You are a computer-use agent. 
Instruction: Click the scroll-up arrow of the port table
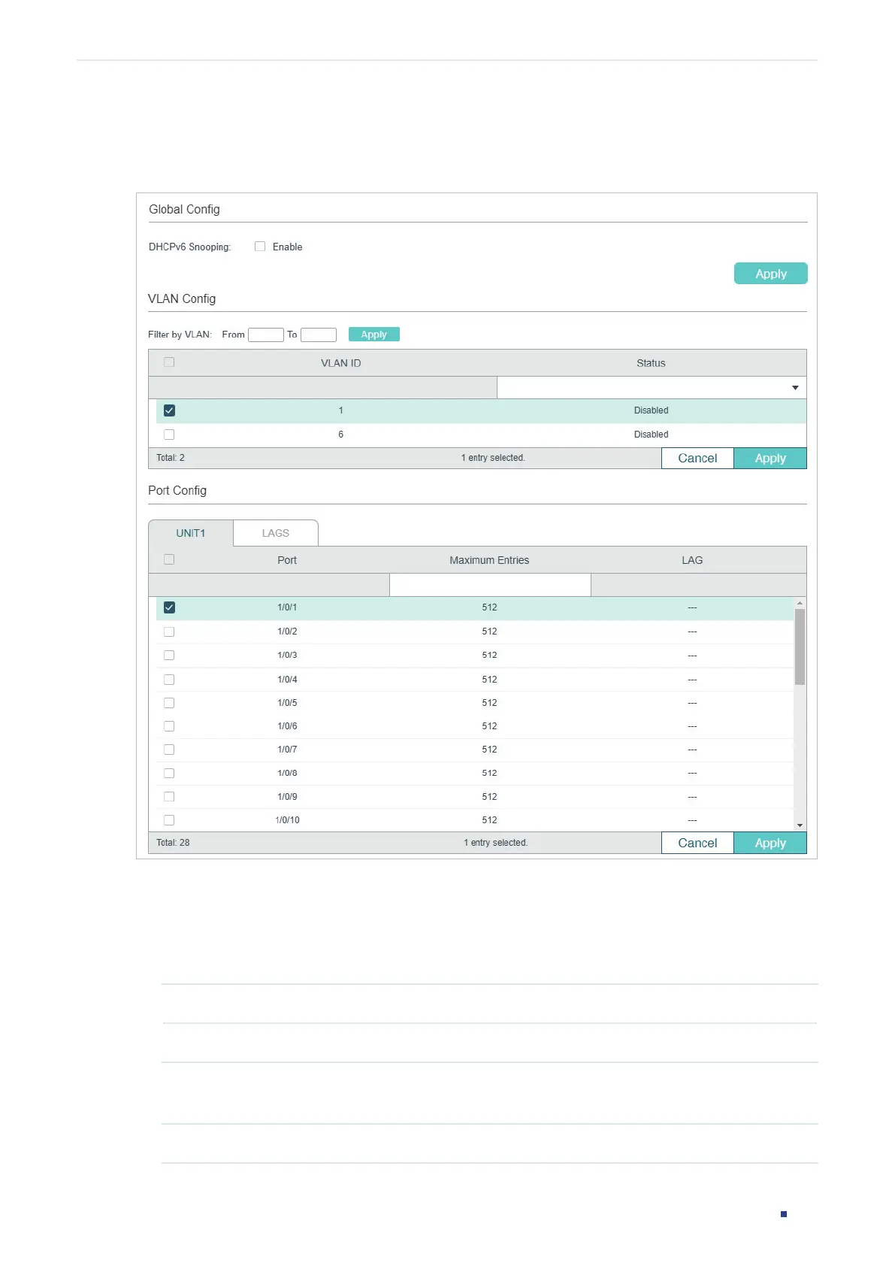coord(800,603)
